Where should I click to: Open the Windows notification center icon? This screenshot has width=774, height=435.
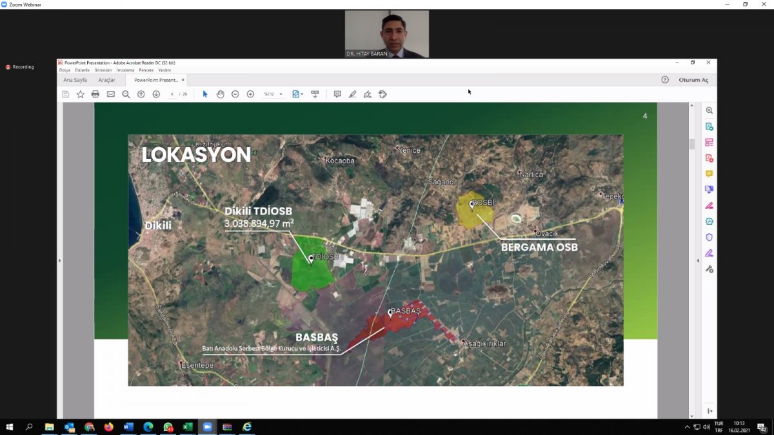point(762,427)
